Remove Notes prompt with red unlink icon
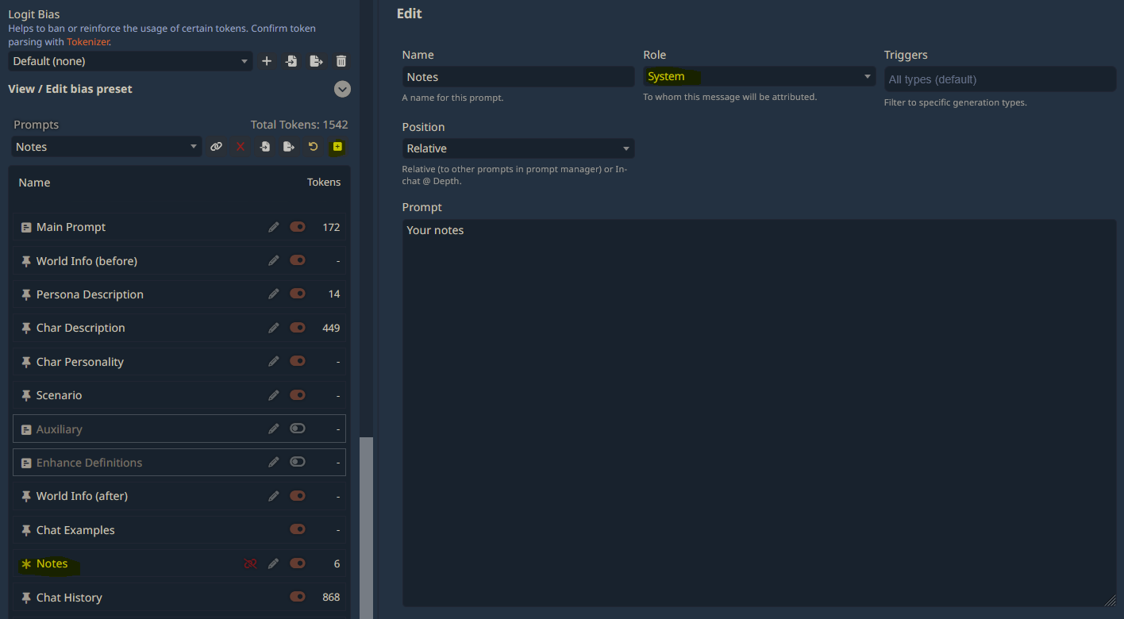 point(250,563)
